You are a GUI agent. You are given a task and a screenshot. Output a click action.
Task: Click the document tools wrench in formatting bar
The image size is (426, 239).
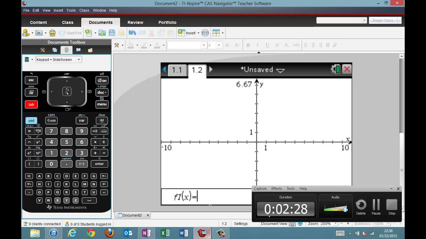(117, 45)
